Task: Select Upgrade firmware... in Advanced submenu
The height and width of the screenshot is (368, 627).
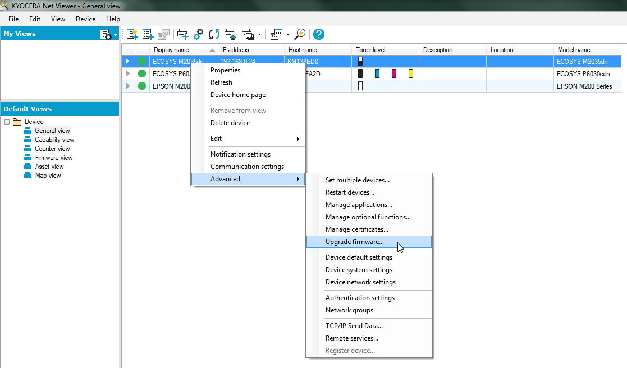Action: [369, 242]
